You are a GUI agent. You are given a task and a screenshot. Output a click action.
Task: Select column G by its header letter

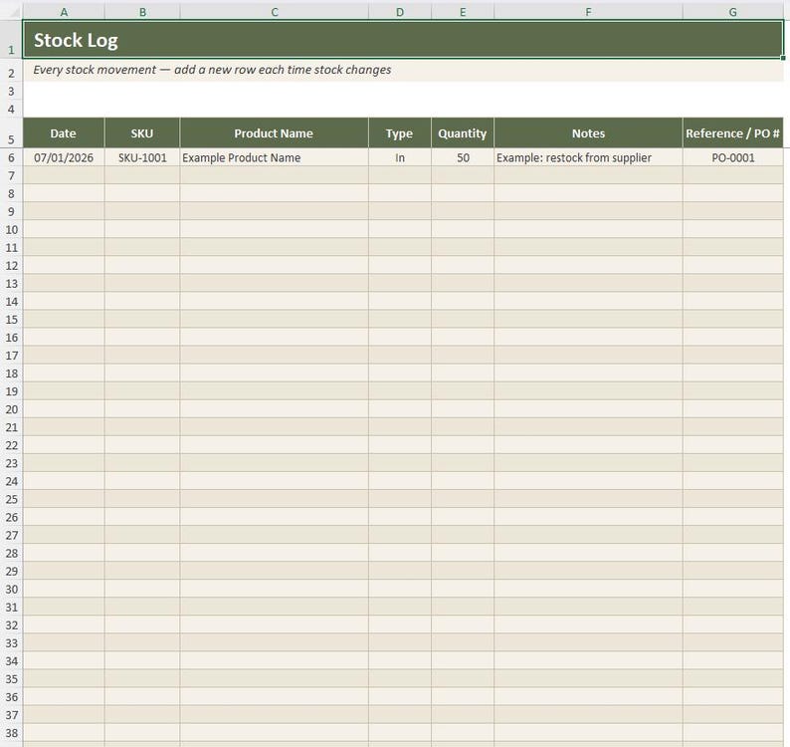tap(732, 12)
